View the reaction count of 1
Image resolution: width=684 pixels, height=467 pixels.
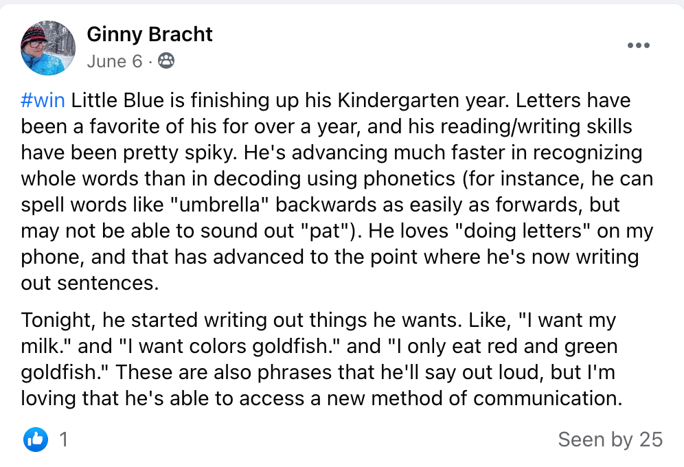[64, 439]
